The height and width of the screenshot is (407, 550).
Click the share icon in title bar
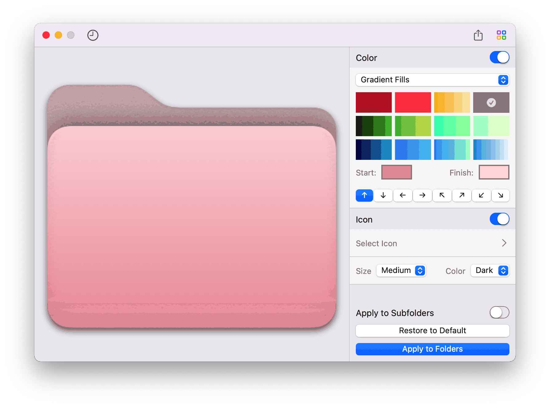tap(478, 35)
